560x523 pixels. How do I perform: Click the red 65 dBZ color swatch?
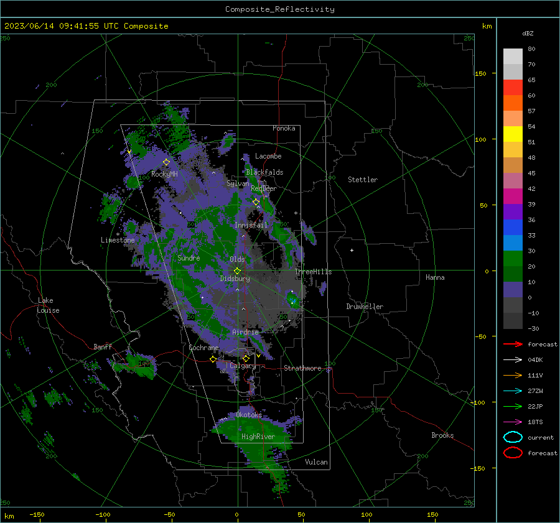click(513, 87)
